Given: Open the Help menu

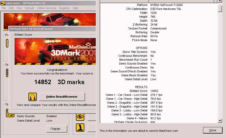Looking at the screenshot, I should (x=76, y=8).
